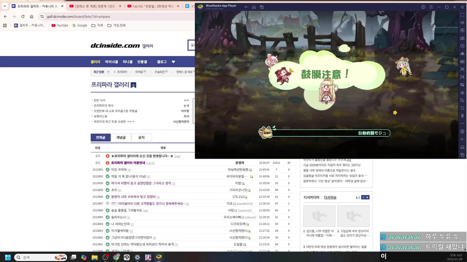
Task: Open File Explorer from taskbar
Action: pyautogui.click(x=94, y=257)
